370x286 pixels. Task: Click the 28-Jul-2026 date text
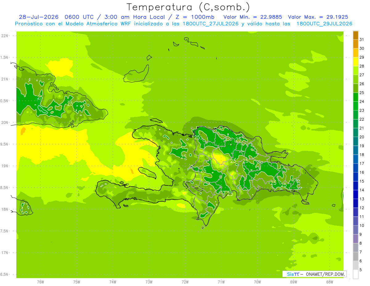[x=39, y=17]
